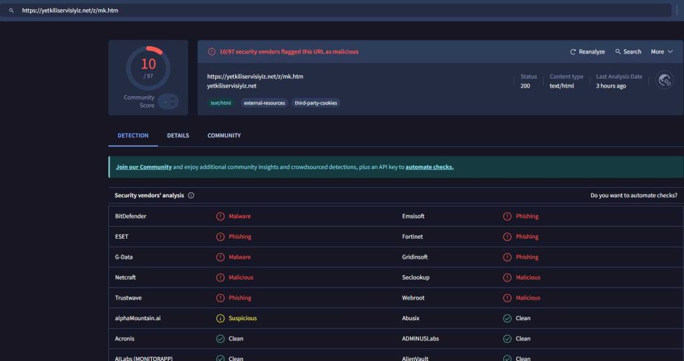Click the community score vote control
The height and width of the screenshot is (361, 684).
point(168,102)
